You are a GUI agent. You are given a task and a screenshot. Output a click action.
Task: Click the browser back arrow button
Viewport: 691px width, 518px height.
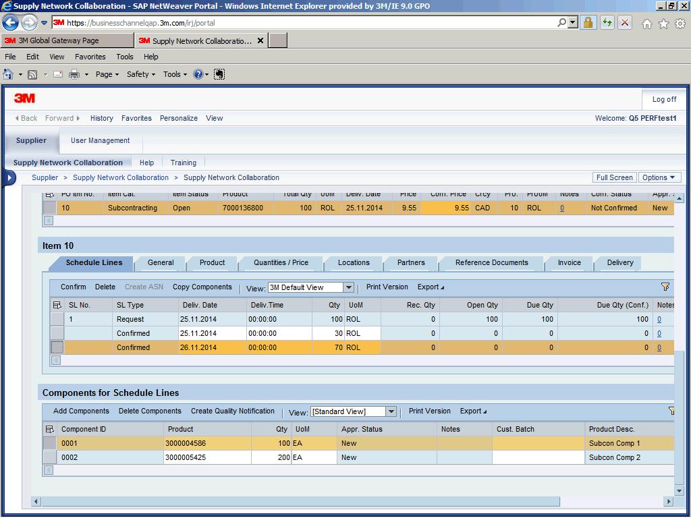click(x=11, y=22)
